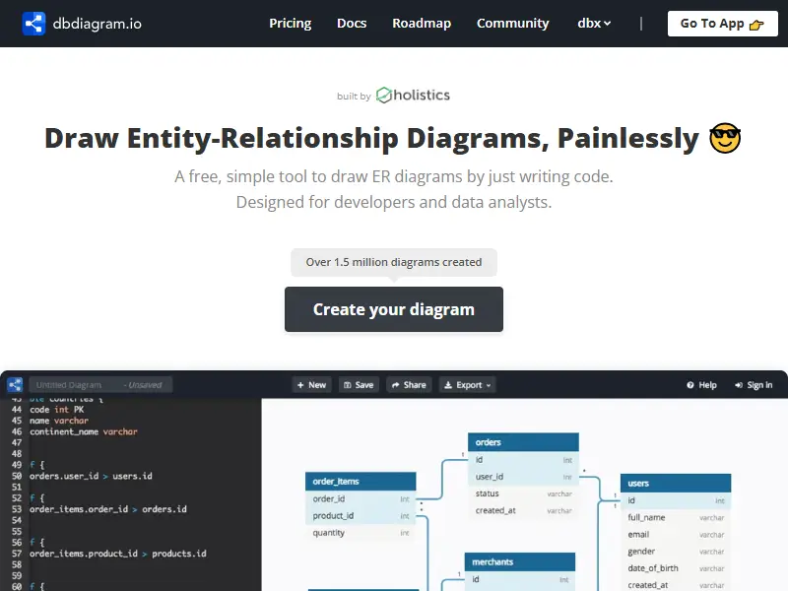Select the order_items table header
The height and width of the screenshot is (591, 788).
(361, 482)
